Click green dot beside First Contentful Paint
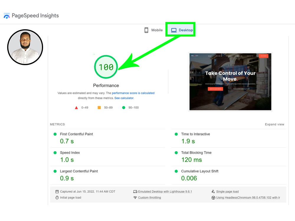This screenshot has width=295, height=221. (x=55, y=134)
